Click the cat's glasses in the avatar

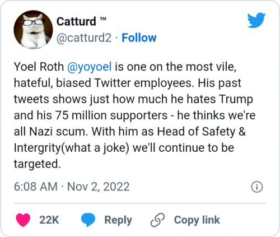tap(33, 22)
